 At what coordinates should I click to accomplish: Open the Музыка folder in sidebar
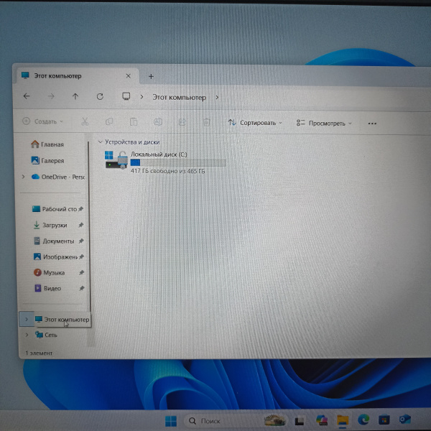(x=53, y=273)
